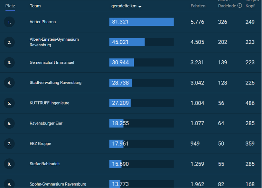
Task: Select active riders value 55
Action: tap(221, 164)
